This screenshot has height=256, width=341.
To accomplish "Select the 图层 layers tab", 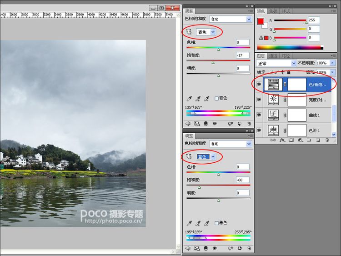I will [x=261, y=56].
